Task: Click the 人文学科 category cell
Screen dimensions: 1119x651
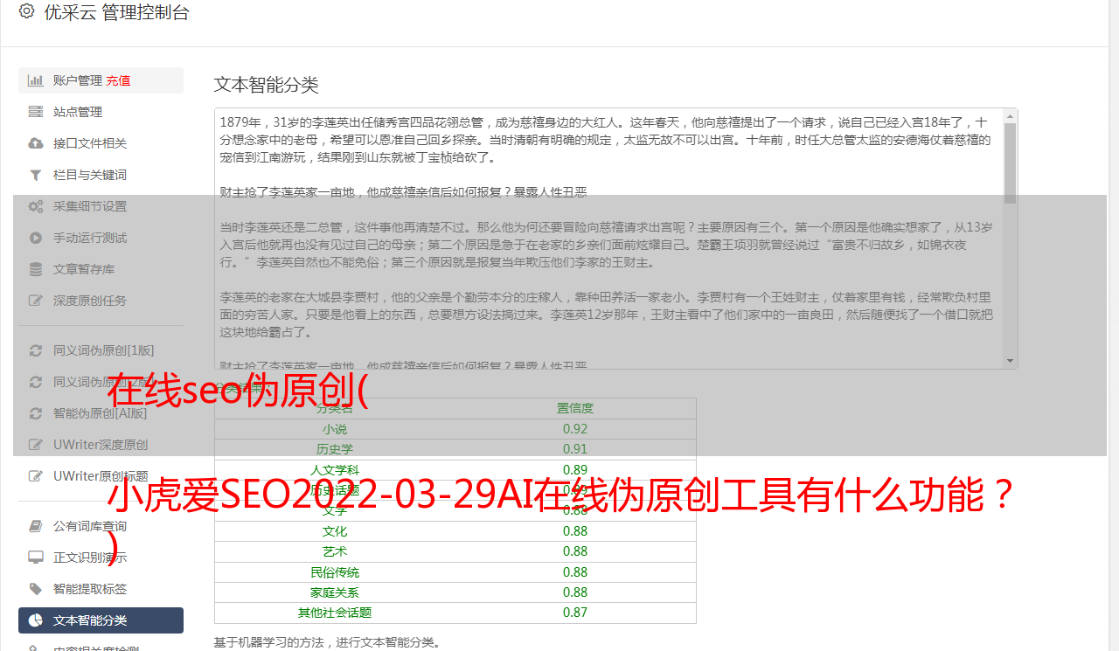Action: tap(335, 470)
